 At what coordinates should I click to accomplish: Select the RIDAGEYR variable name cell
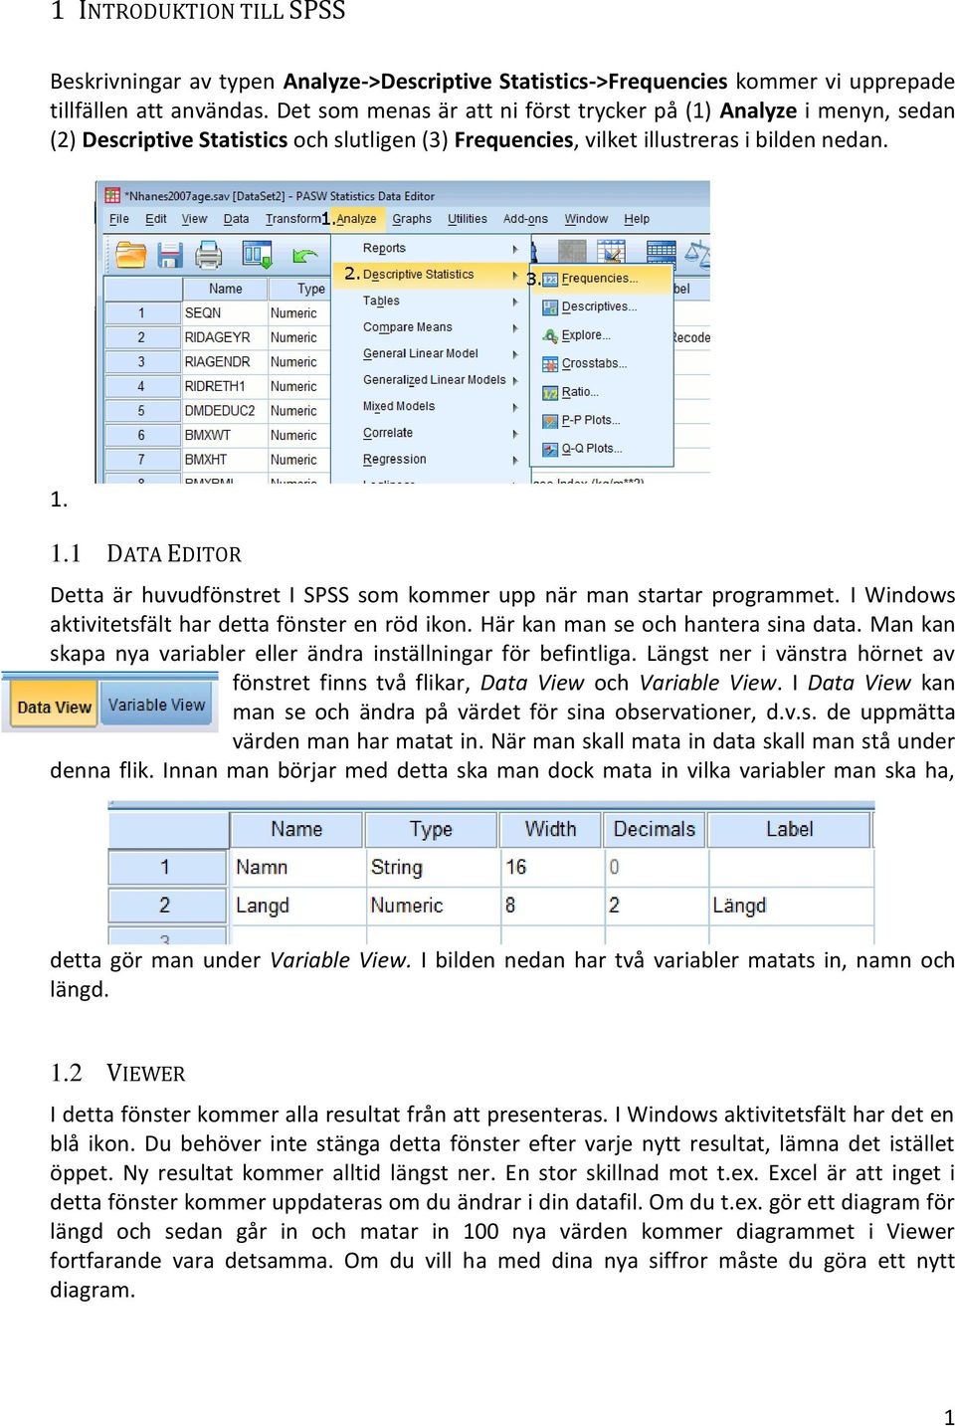coord(226,337)
